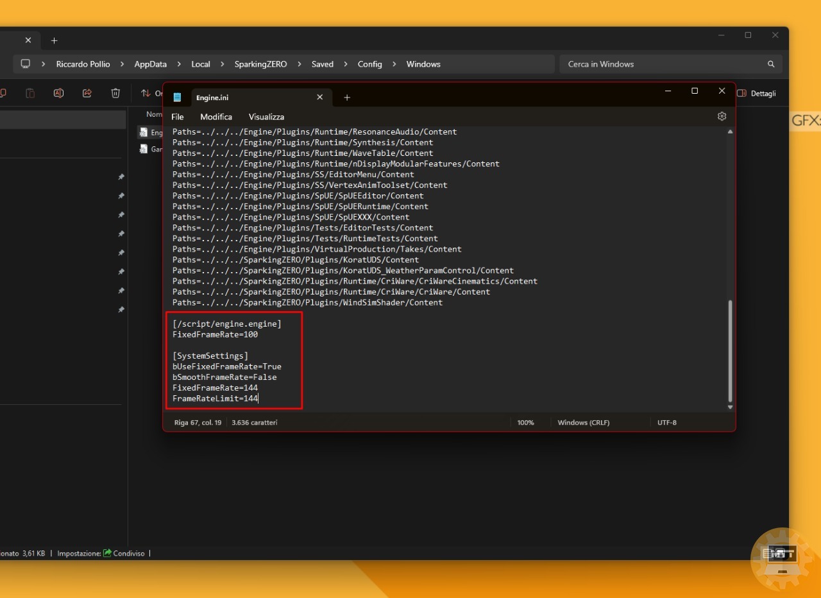The image size is (821, 598).
Task: Click the nDisplayModularFeatures/Content path line
Action: click(x=335, y=164)
